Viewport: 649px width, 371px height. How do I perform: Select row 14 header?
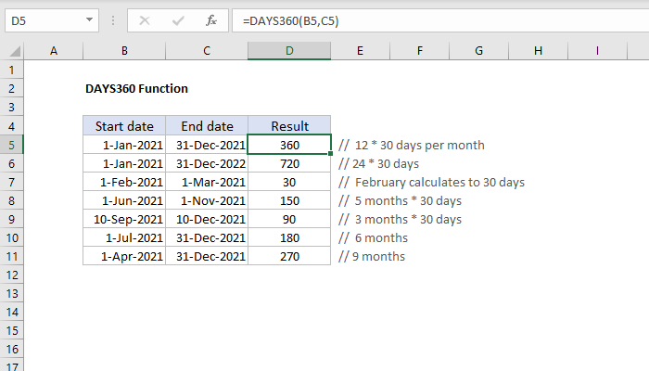click(x=11, y=313)
